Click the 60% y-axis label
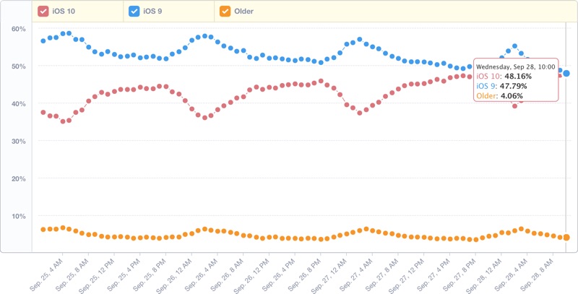Viewport: 578px width, 294px height. point(19,29)
